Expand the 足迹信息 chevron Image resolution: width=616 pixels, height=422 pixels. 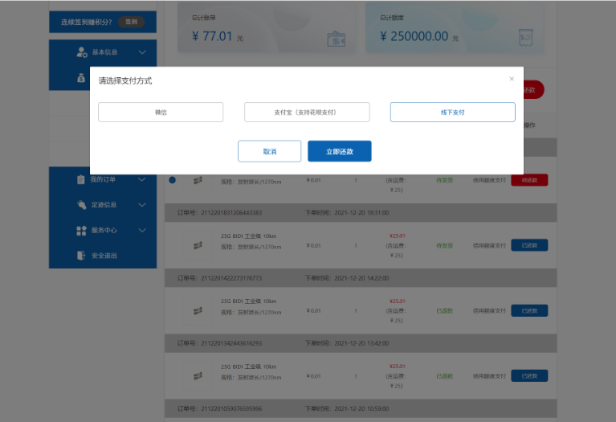[142, 205]
